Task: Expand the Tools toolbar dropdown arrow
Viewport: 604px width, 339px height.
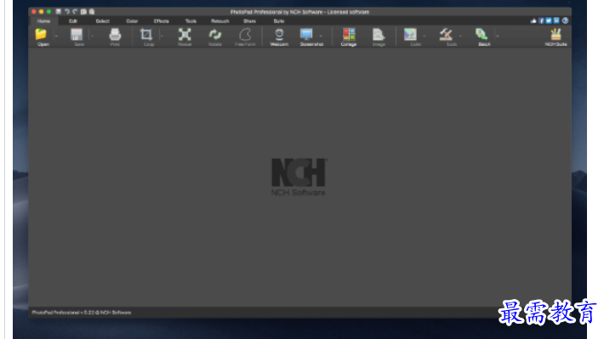Action: [x=460, y=36]
